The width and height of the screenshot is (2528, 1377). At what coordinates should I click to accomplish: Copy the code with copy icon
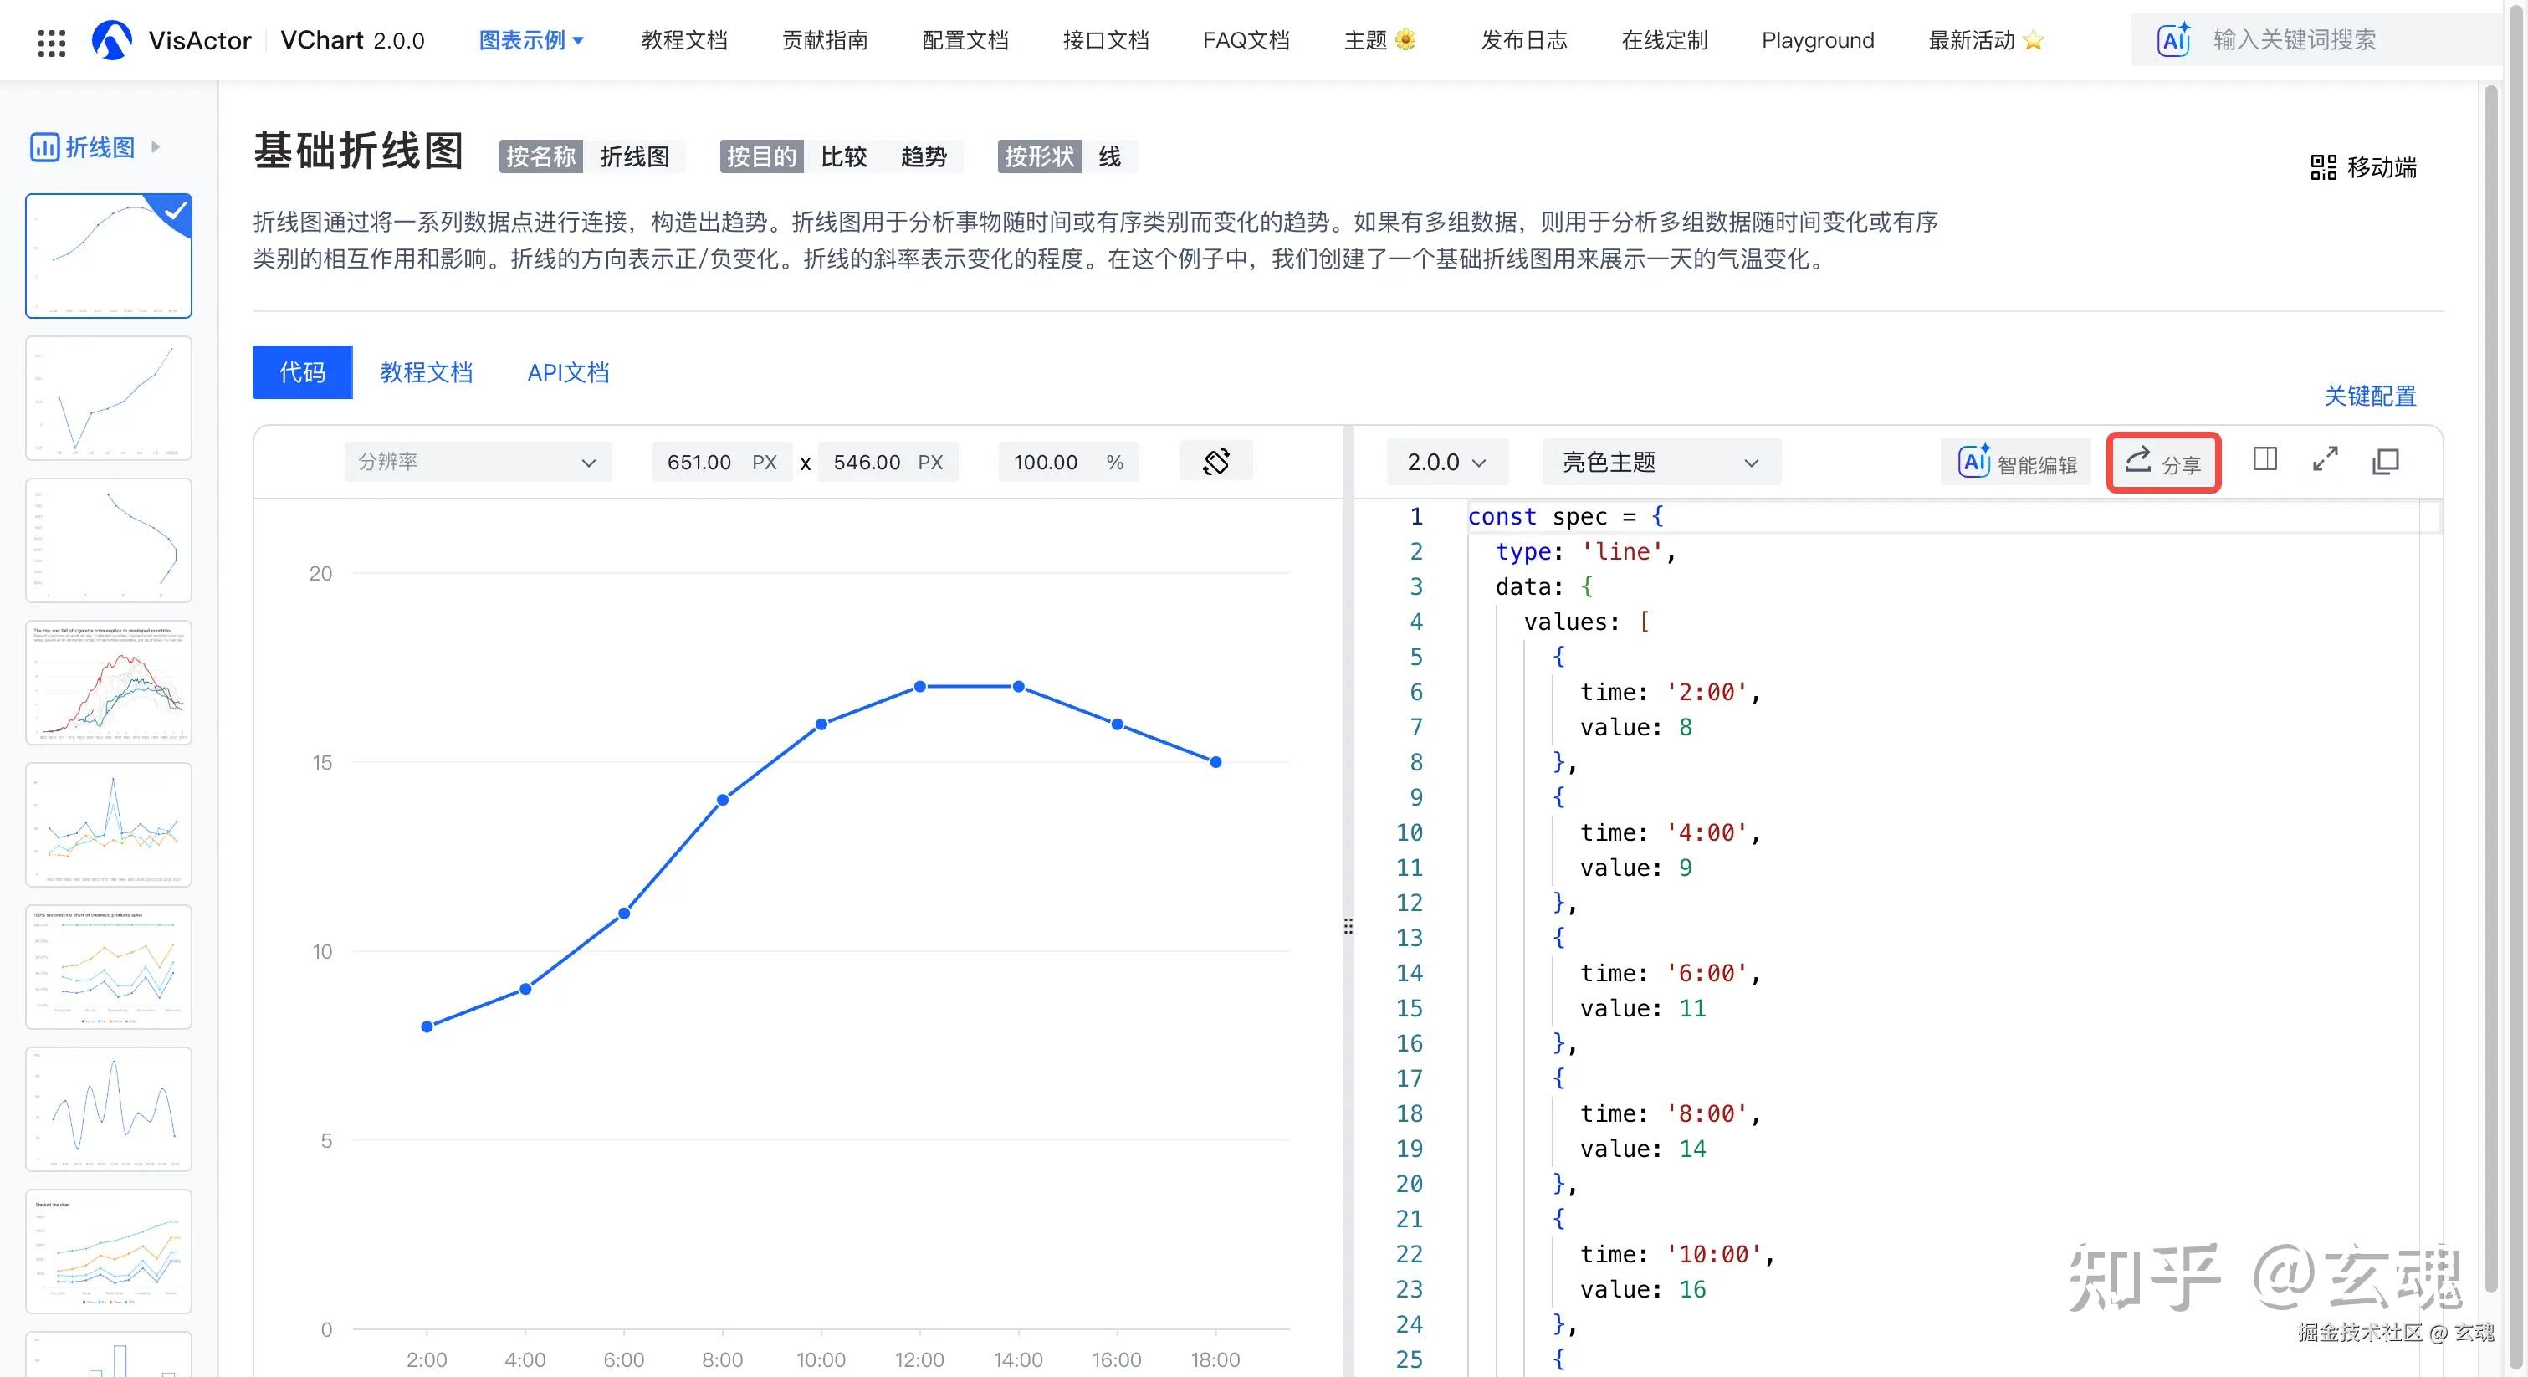pos(2385,460)
